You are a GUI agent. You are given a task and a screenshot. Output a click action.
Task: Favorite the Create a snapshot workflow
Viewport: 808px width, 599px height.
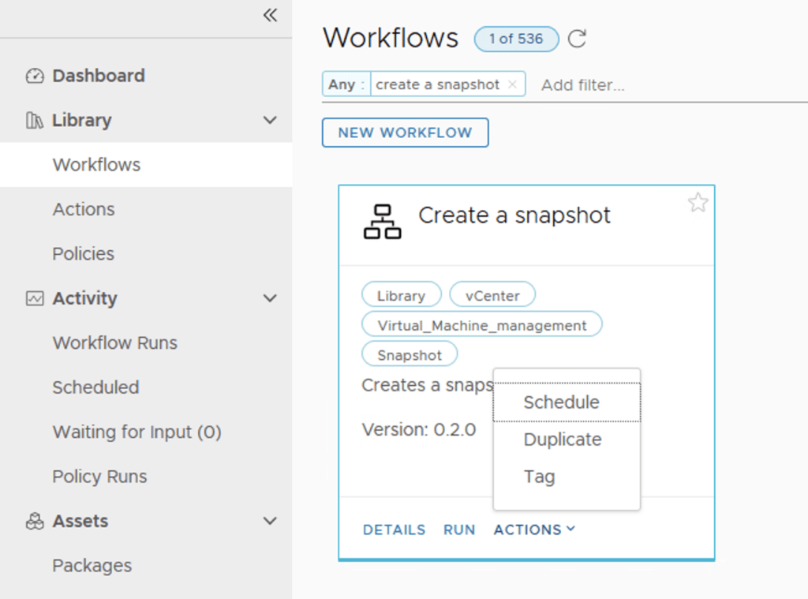698,204
